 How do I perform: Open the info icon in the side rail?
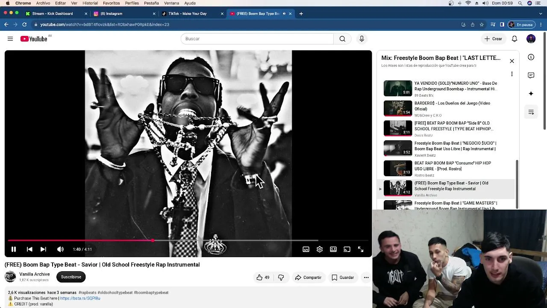coord(531,57)
